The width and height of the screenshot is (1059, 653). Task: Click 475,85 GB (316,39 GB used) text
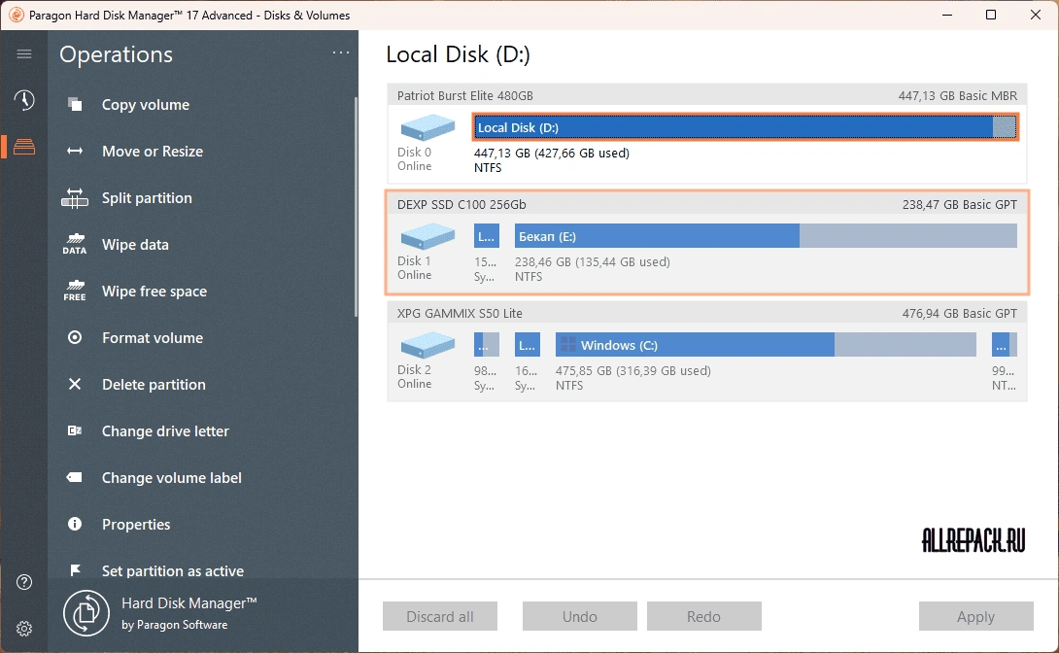pyautogui.click(x=632, y=371)
